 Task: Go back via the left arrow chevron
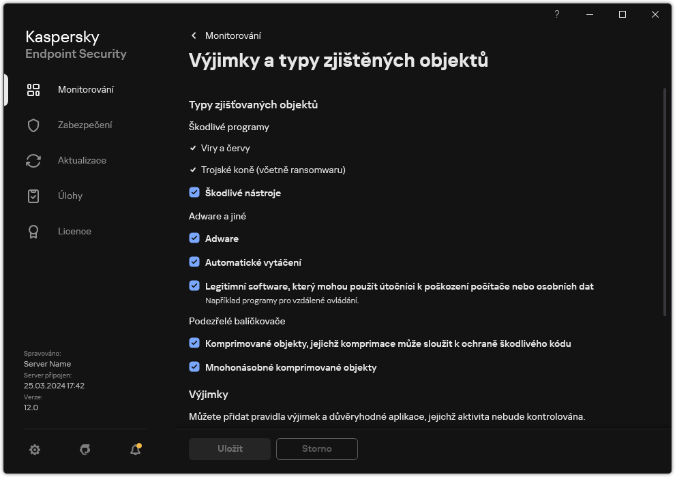(x=193, y=35)
